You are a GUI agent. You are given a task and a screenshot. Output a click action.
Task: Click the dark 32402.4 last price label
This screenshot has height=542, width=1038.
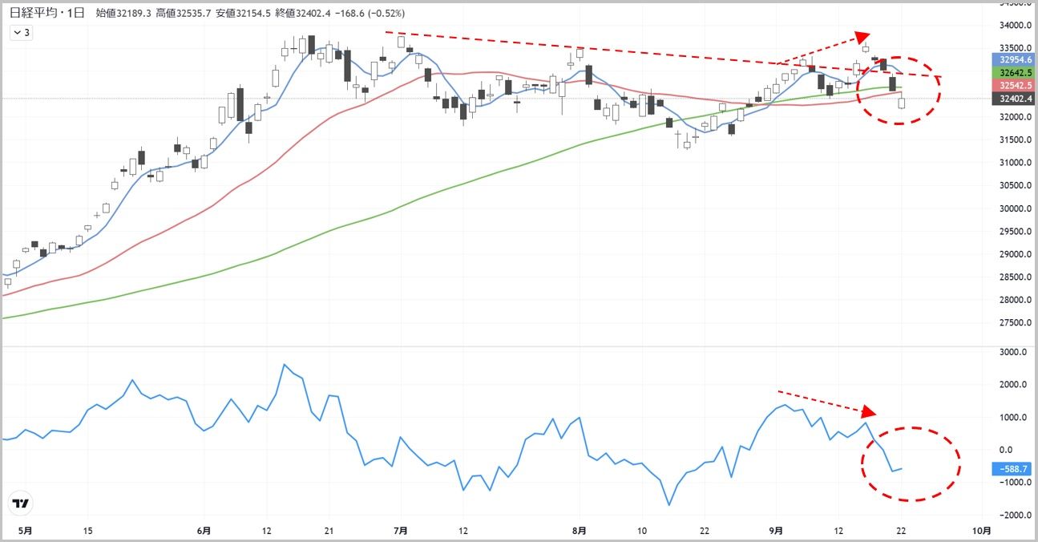pyautogui.click(x=1014, y=99)
